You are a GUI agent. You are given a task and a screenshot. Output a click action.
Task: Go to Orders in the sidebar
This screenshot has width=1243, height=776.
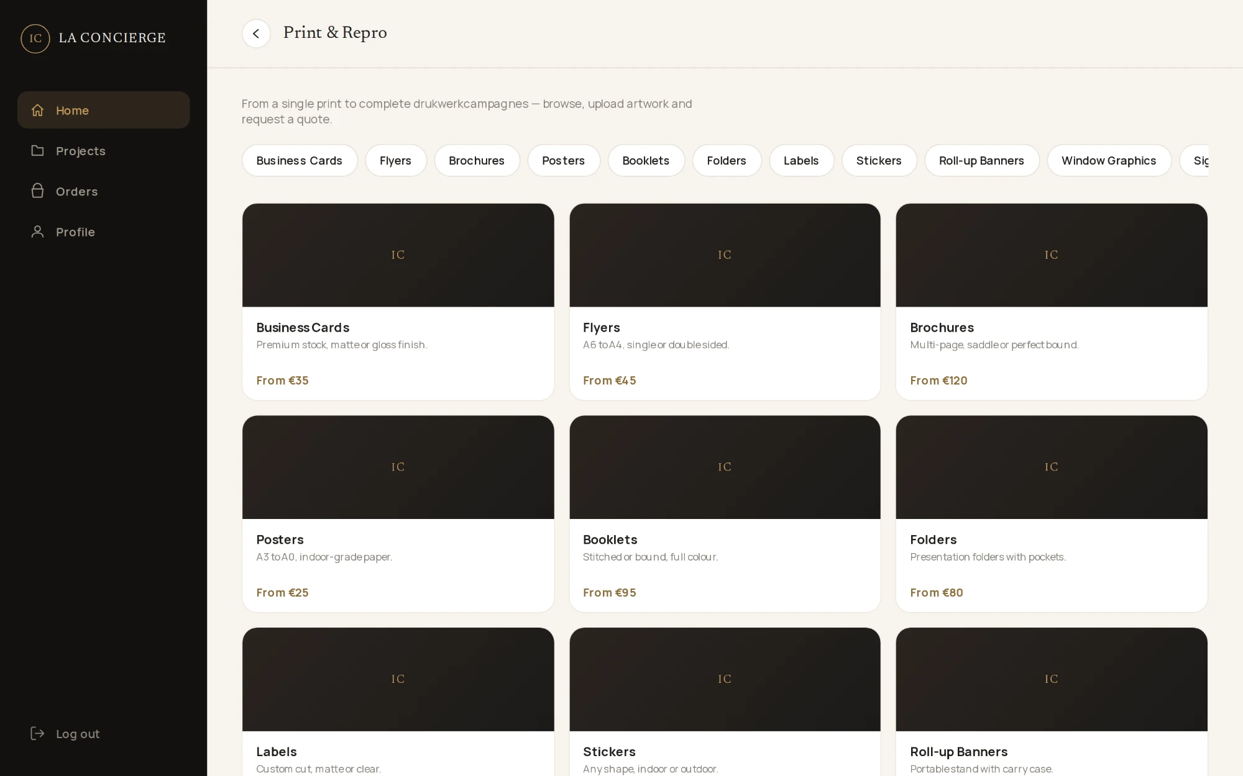point(104,191)
